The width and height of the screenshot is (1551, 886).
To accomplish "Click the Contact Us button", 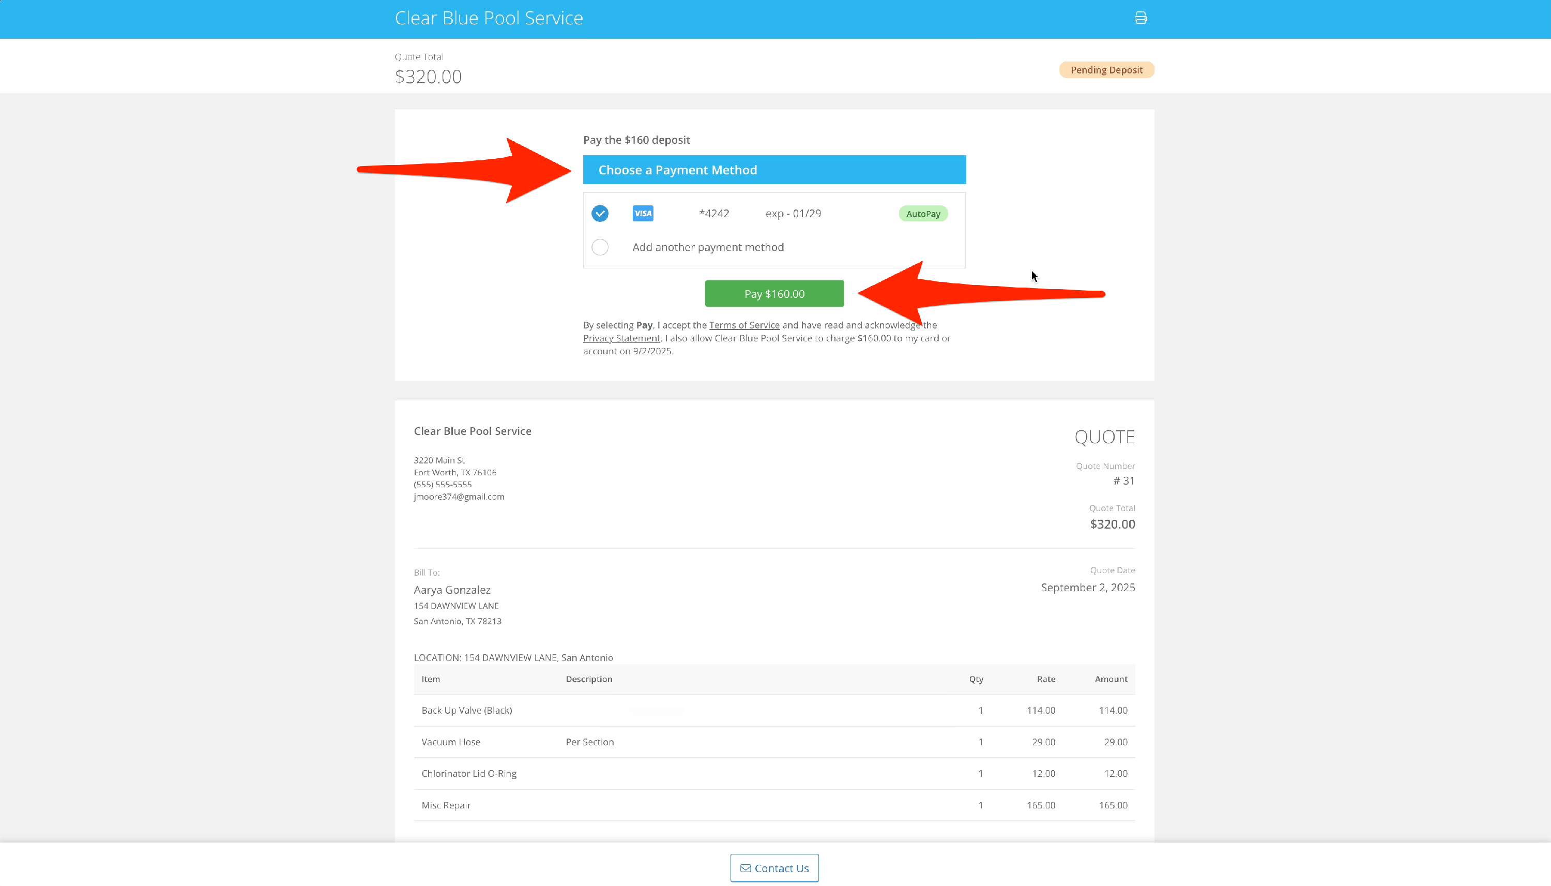I will click(x=774, y=868).
